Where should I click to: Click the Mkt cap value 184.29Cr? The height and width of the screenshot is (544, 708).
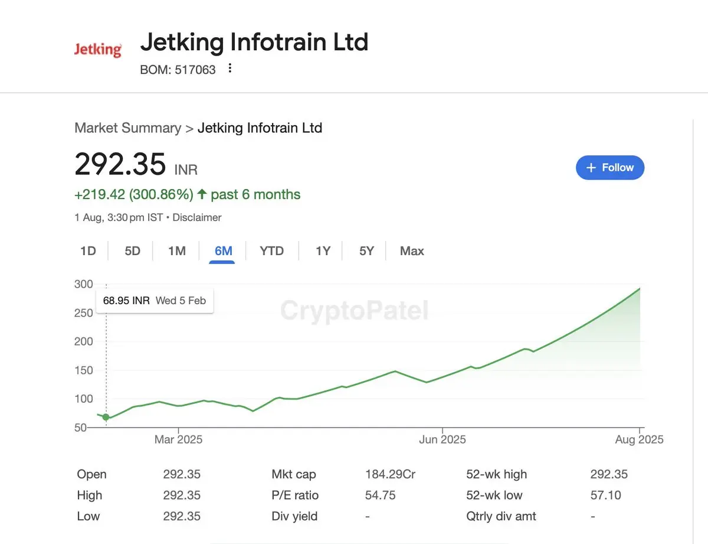(390, 474)
